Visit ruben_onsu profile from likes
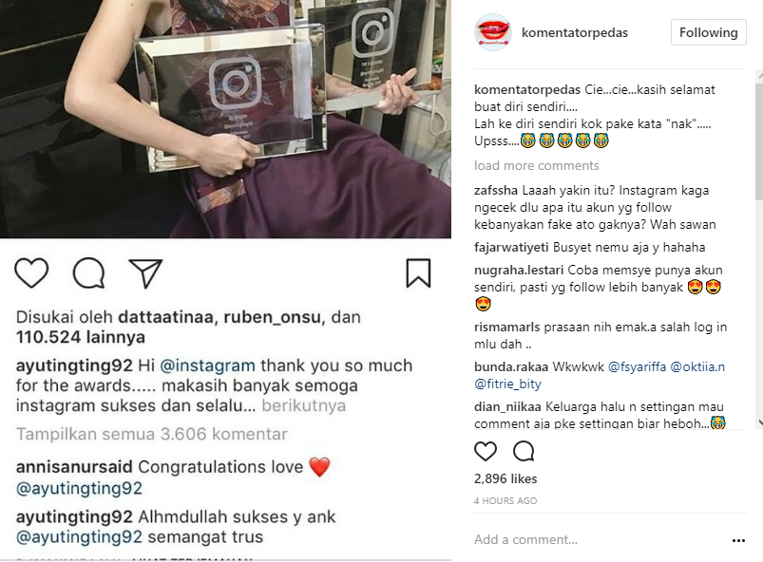763x562 pixels. [272, 317]
